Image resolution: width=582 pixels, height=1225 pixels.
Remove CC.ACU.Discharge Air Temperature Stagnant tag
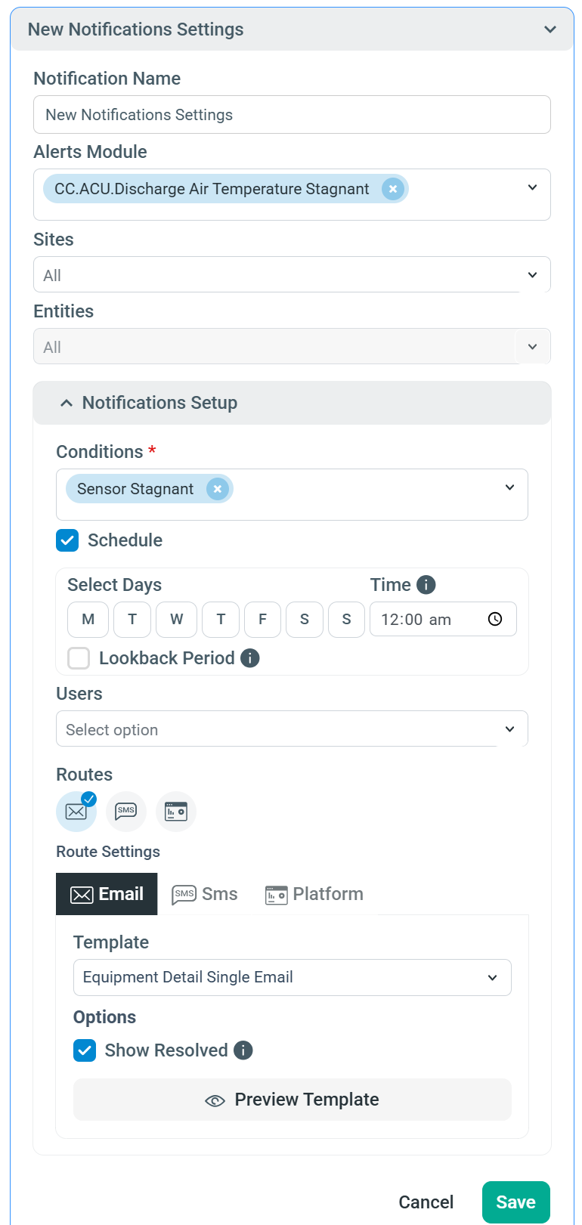point(393,189)
